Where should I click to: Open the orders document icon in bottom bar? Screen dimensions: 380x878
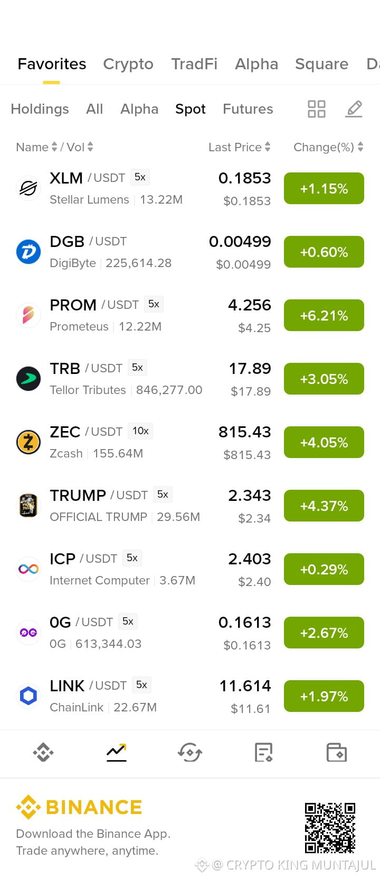pyautogui.click(x=263, y=752)
